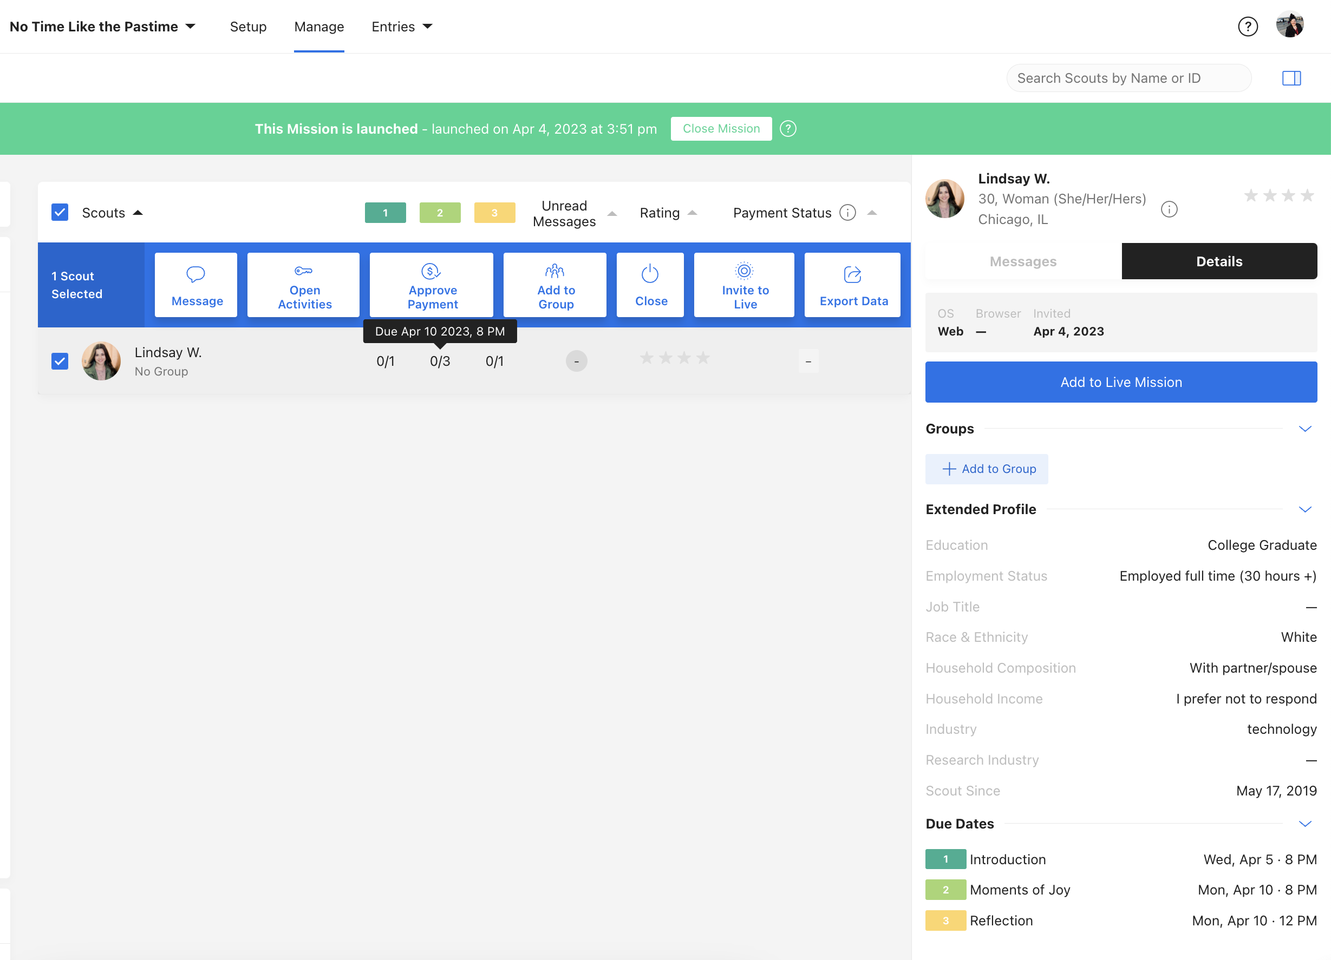Viewport: 1331px width, 960px height.
Task: Sort by Unread Messages arrow
Action: (612, 213)
